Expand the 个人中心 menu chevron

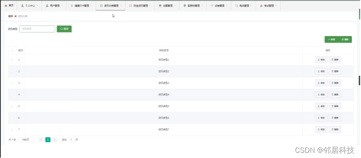point(37,6)
